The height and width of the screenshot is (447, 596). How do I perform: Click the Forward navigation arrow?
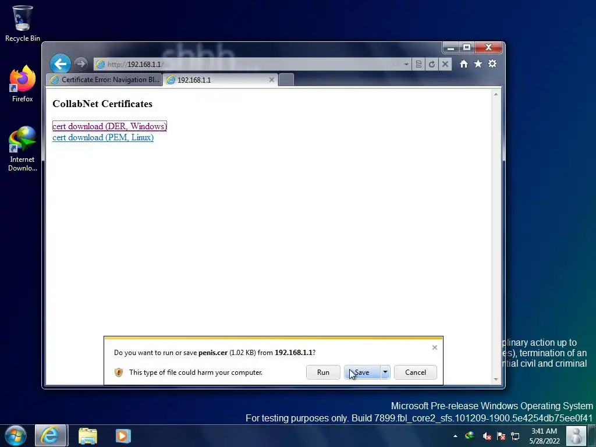pyautogui.click(x=80, y=64)
